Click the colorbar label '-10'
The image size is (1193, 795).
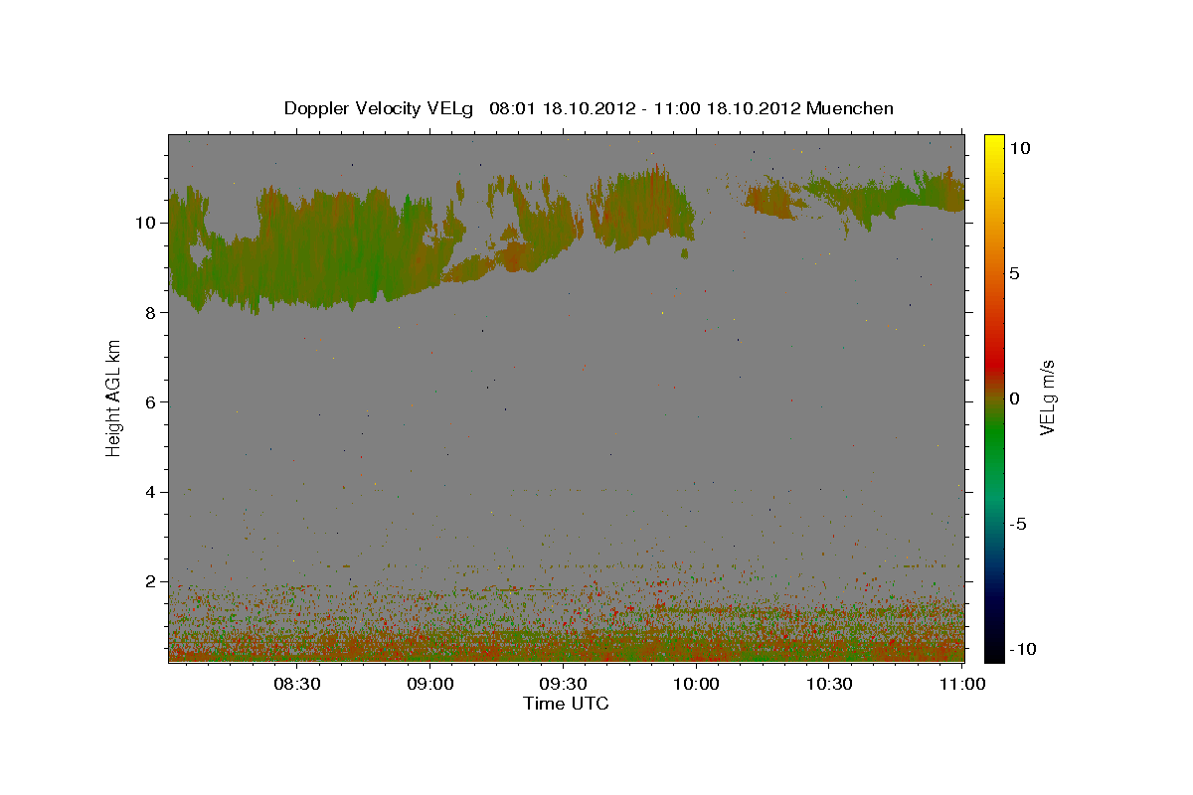pos(1023,650)
